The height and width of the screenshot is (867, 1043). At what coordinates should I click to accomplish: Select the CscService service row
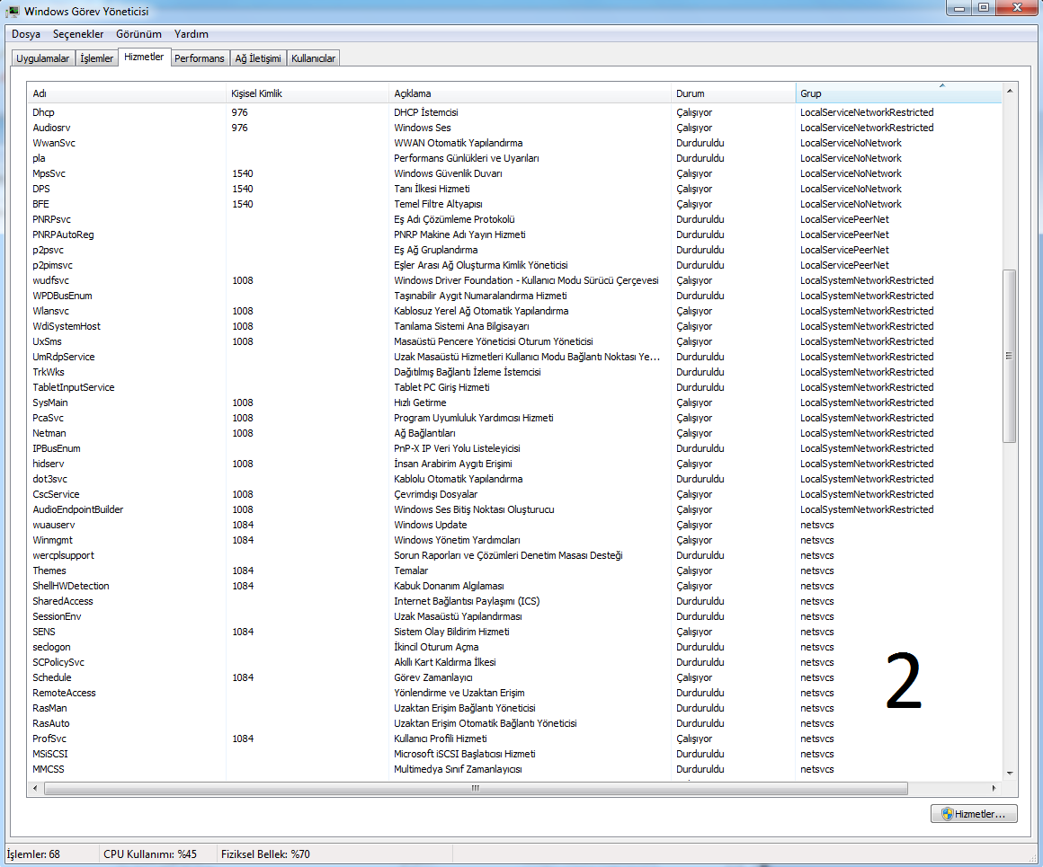click(514, 495)
